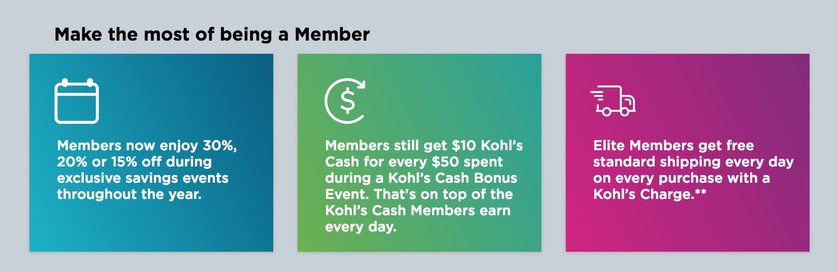Click the dollar sign refresh icon
This screenshot has height=271, width=838.
click(345, 100)
